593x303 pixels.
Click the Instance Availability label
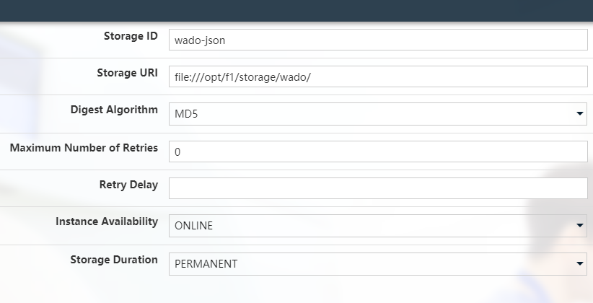(107, 221)
